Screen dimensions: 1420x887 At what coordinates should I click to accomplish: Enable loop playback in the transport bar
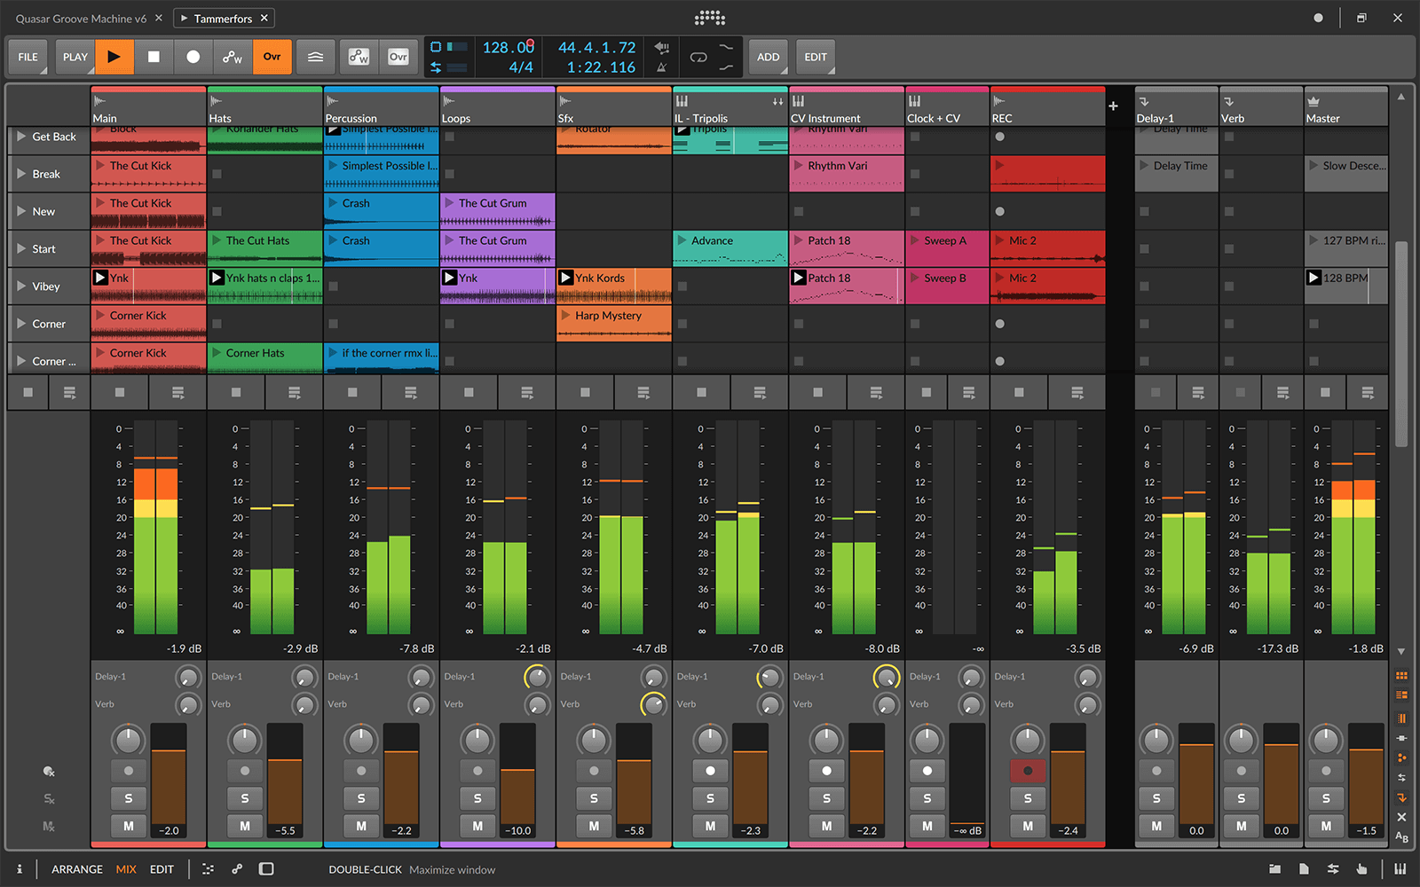tap(699, 56)
